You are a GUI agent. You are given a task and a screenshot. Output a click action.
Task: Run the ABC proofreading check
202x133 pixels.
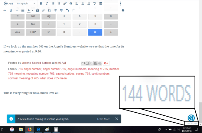pos(95,3)
